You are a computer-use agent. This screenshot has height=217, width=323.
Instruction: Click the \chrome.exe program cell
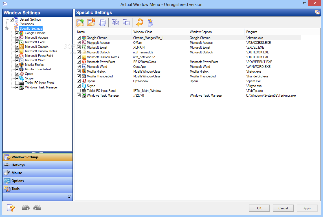pyautogui.click(x=254, y=38)
